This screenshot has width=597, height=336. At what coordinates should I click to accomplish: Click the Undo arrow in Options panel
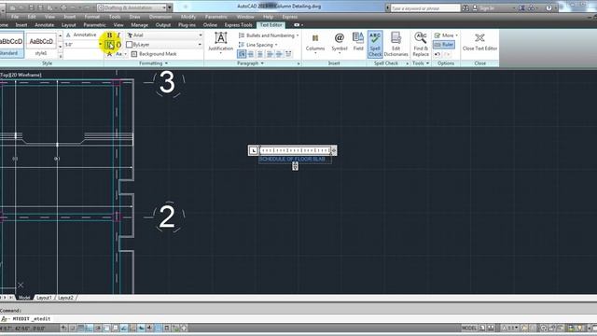coord(437,54)
